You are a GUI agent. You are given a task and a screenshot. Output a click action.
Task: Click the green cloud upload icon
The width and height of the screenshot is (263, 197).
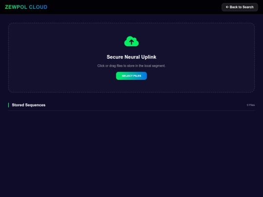(131, 41)
